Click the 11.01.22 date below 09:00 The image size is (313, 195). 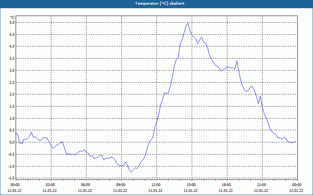[x=120, y=191]
